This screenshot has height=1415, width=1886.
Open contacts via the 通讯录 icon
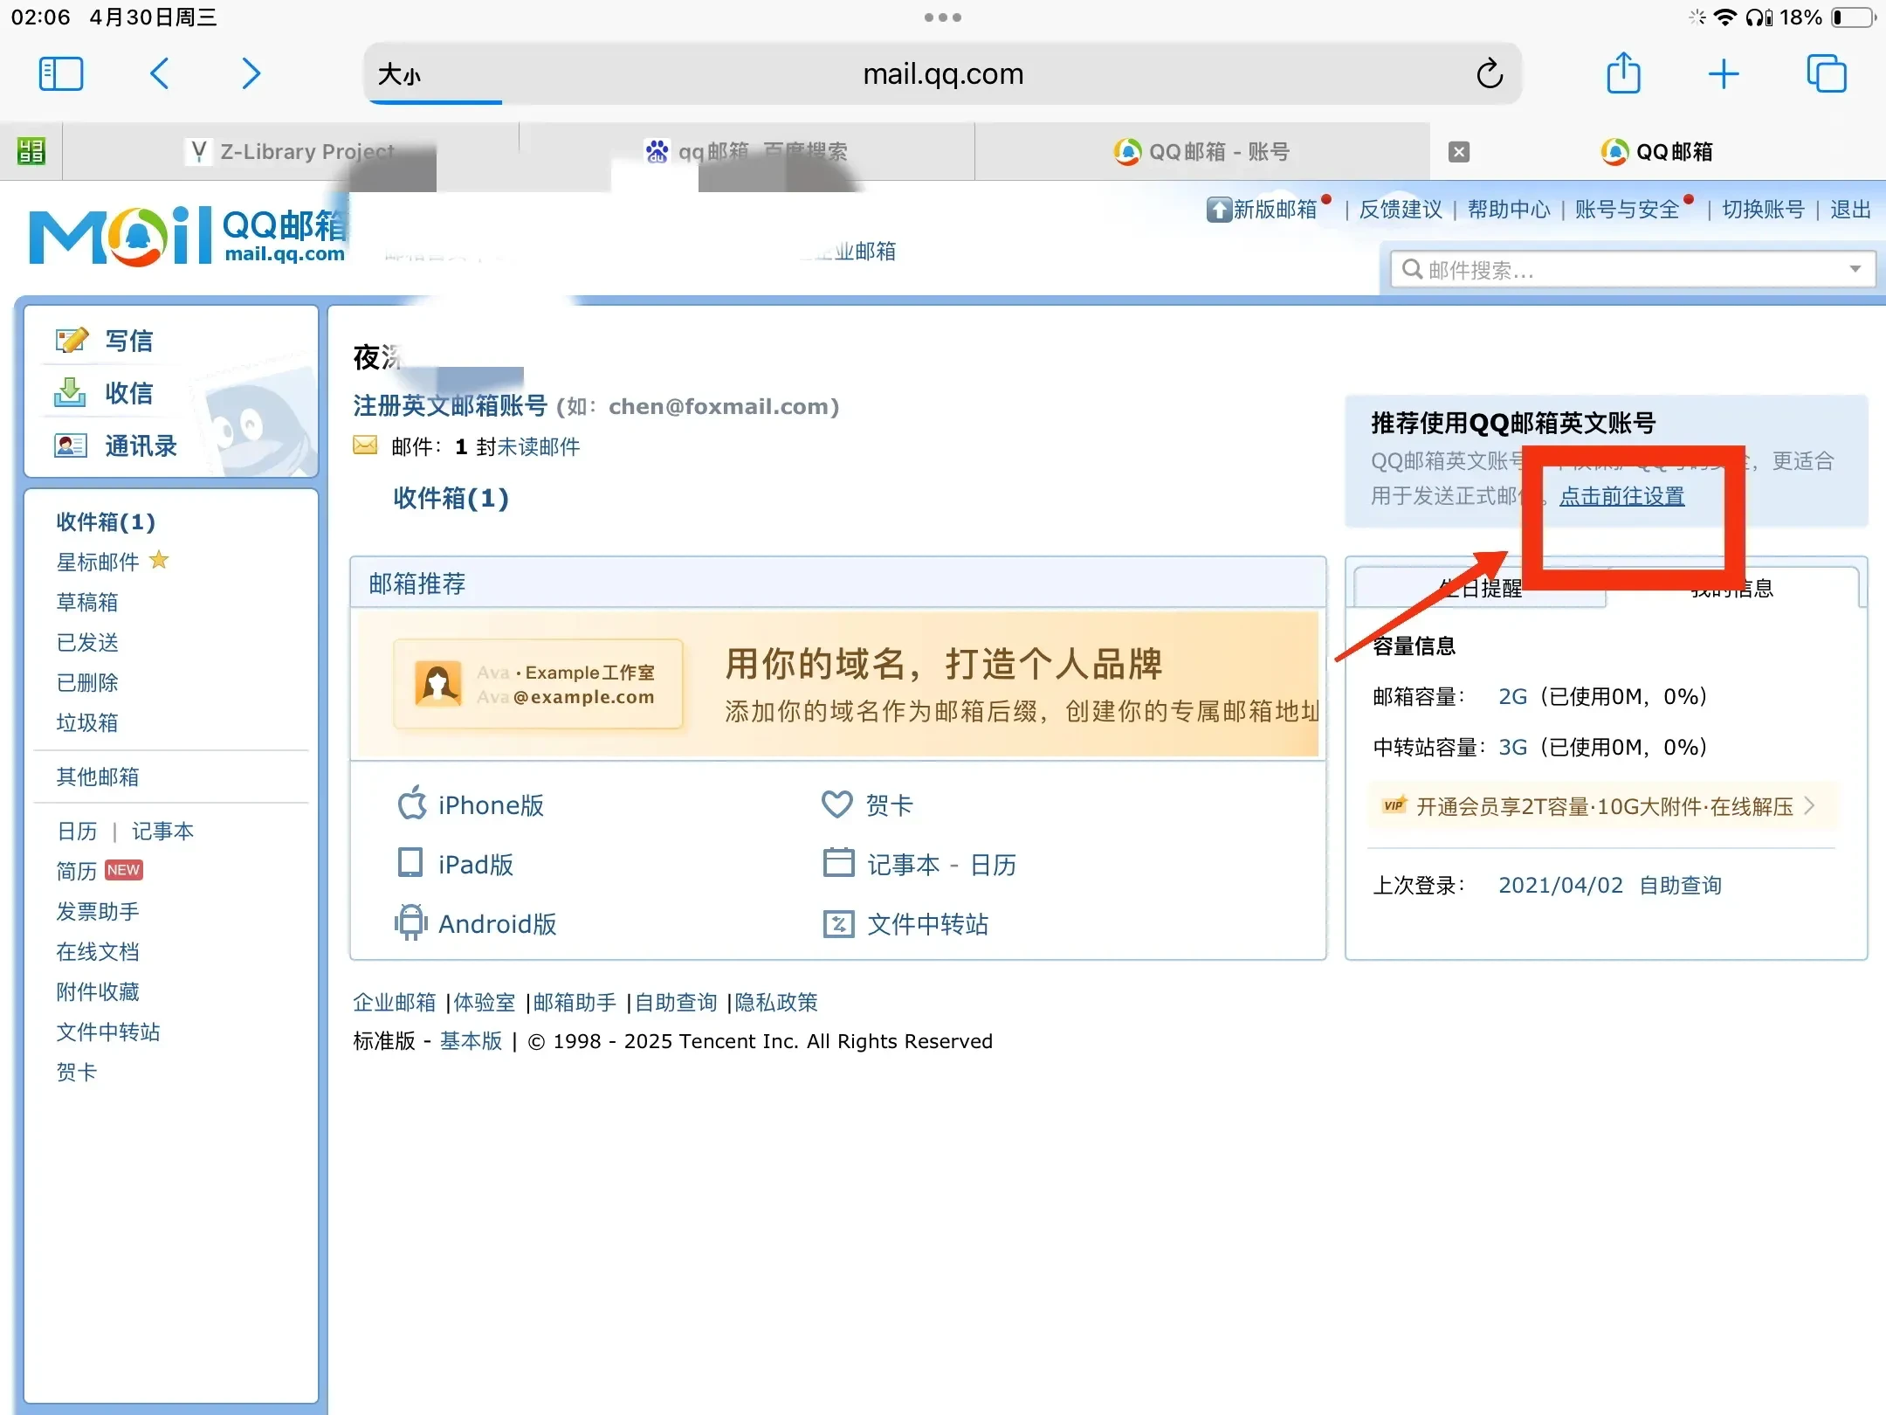71,445
